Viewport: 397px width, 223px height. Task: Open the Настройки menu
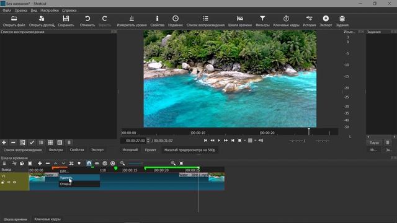50,11
